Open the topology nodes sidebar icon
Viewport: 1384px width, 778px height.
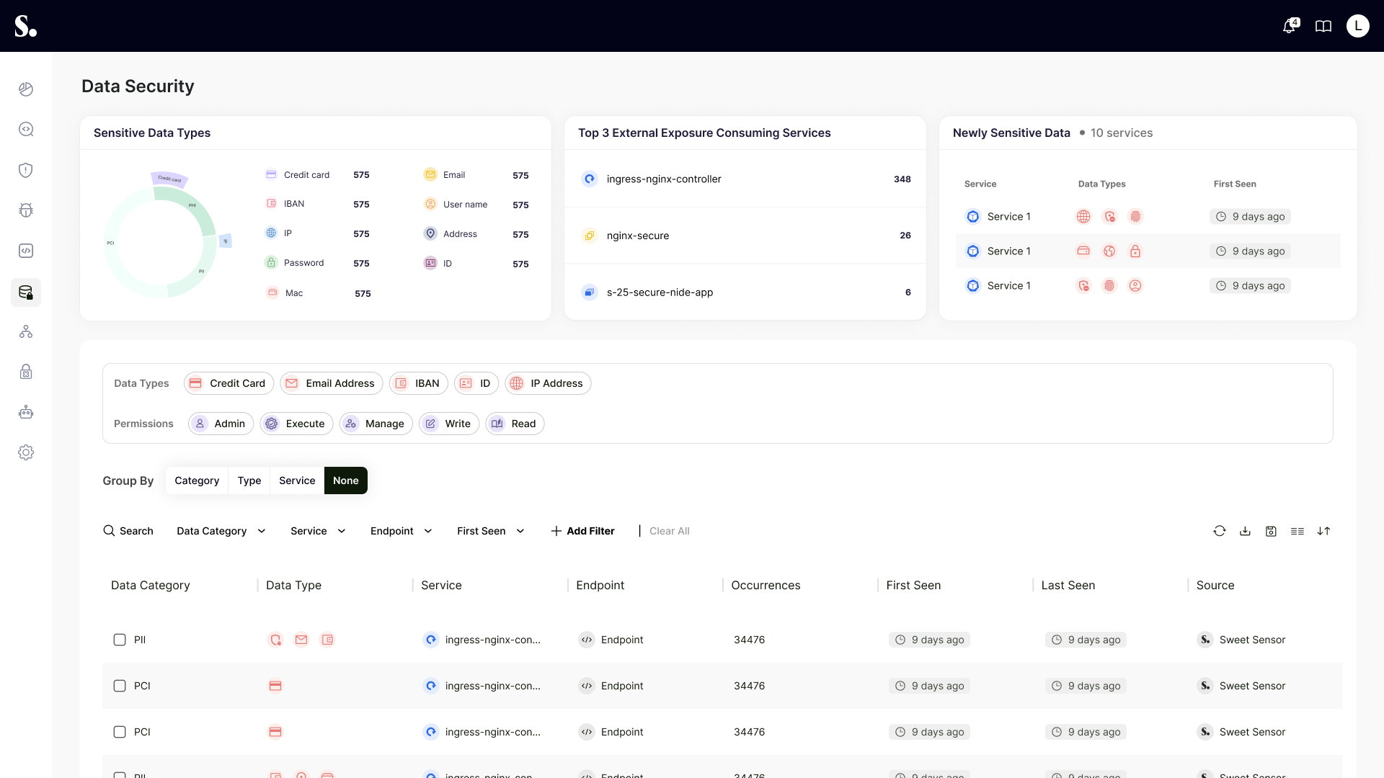coord(26,331)
